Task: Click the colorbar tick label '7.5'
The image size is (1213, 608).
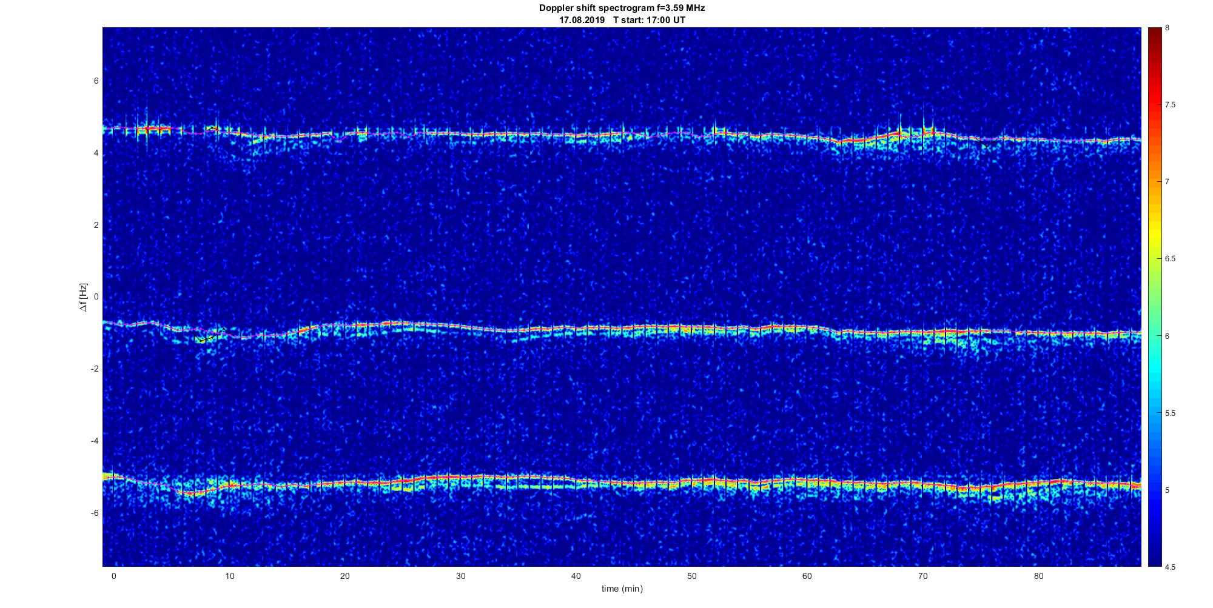Action: pyautogui.click(x=1170, y=105)
